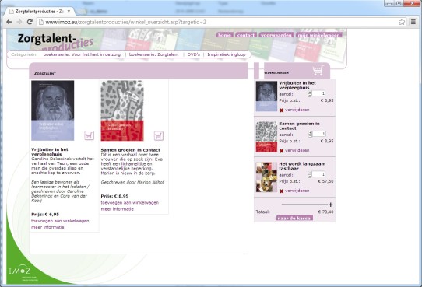This screenshot has height=287, width=422.
Task: Remove Vrijbuiter in het verpleeghuis via red X
Action: click(282, 110)
